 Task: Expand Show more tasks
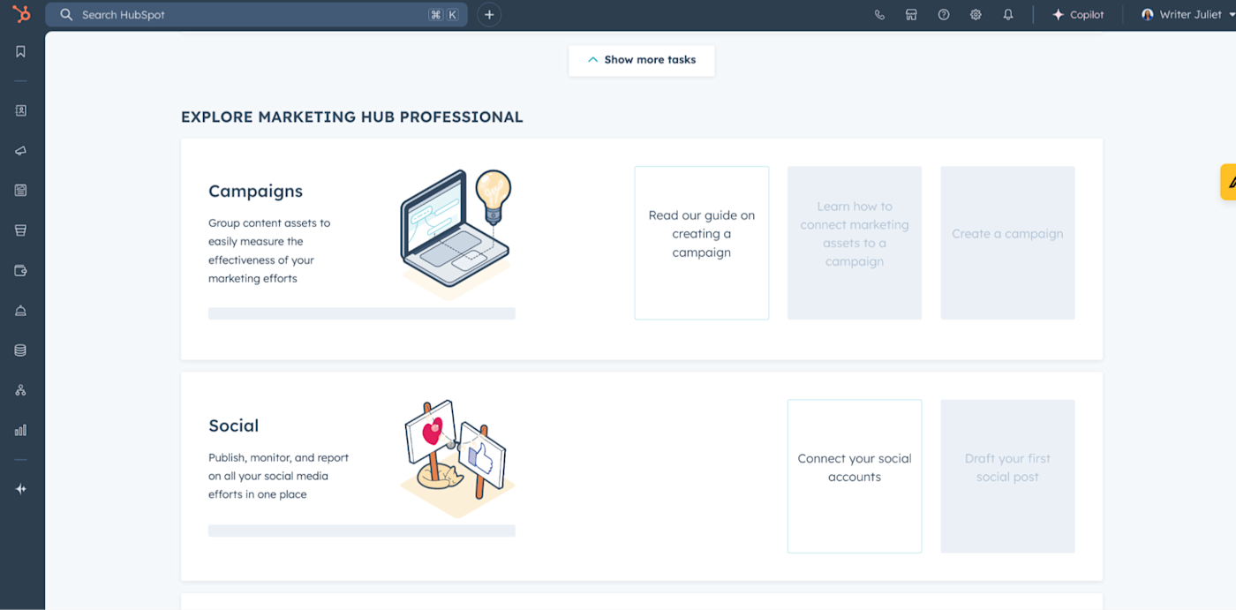click(642, 60)
